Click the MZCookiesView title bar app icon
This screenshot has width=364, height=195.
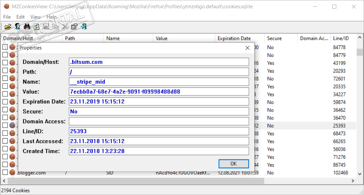[x=7, y=7]
